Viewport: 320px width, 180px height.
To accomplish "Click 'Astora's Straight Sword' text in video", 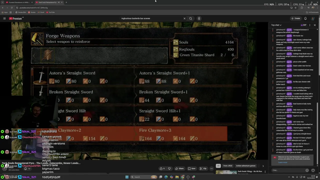I will point(72,73).
